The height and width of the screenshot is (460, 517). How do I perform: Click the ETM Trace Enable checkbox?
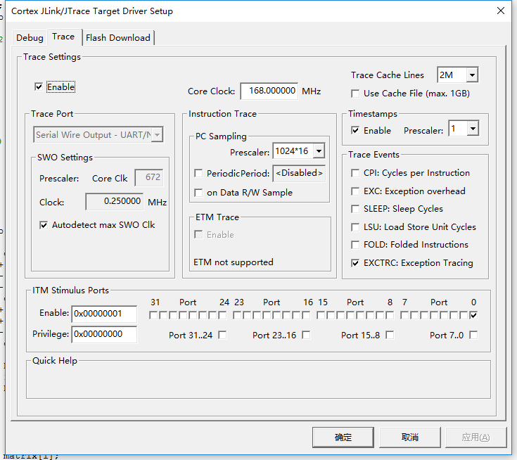coord(198,234)
